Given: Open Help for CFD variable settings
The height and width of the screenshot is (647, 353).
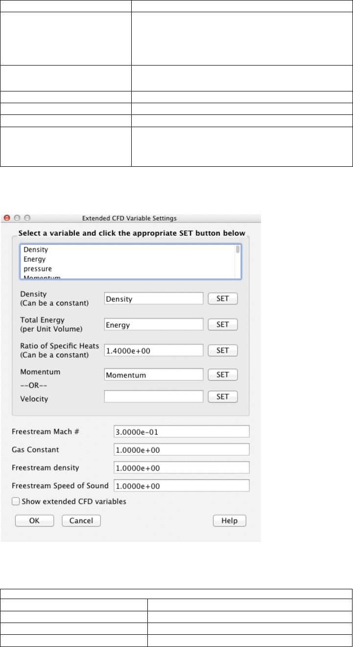Looking at the screenshot, I should [x=230, y=521].
